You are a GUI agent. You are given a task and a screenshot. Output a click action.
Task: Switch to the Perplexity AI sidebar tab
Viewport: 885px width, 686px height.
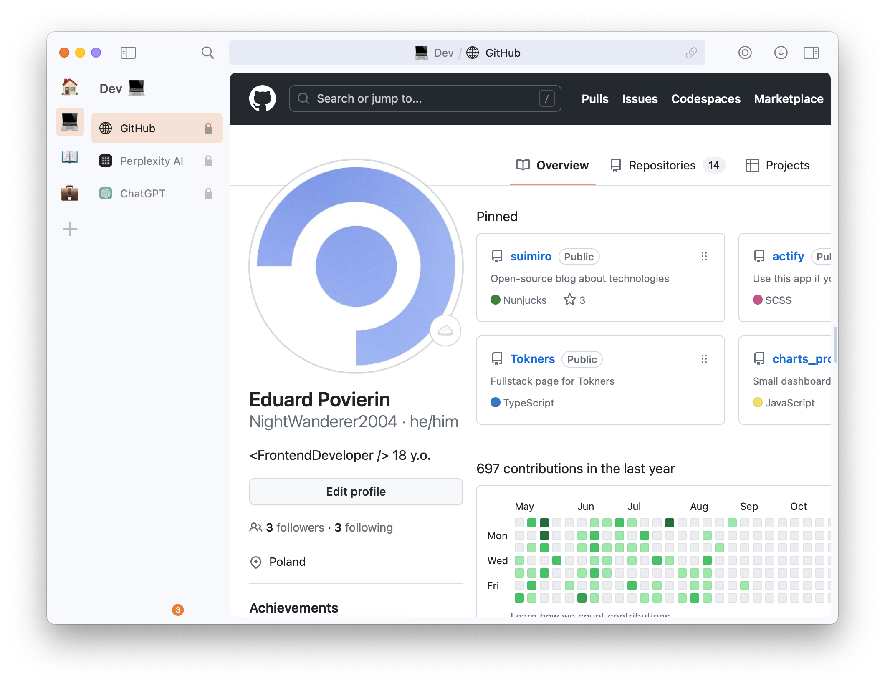[157, 161]
